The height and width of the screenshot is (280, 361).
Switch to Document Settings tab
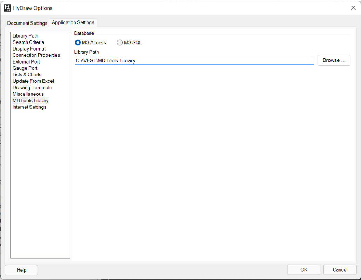click(27, 23)
